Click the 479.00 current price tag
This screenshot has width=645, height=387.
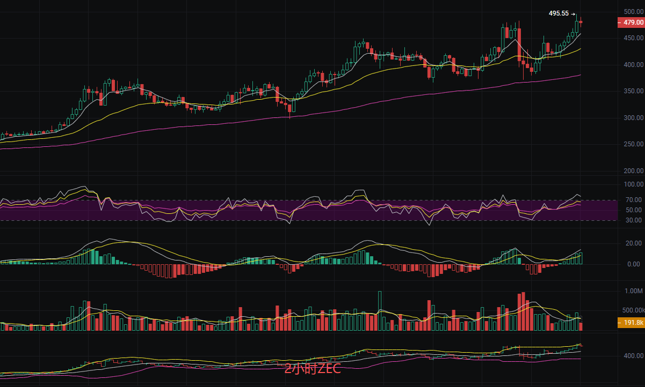pyautogui.click(x=631, y=23)
